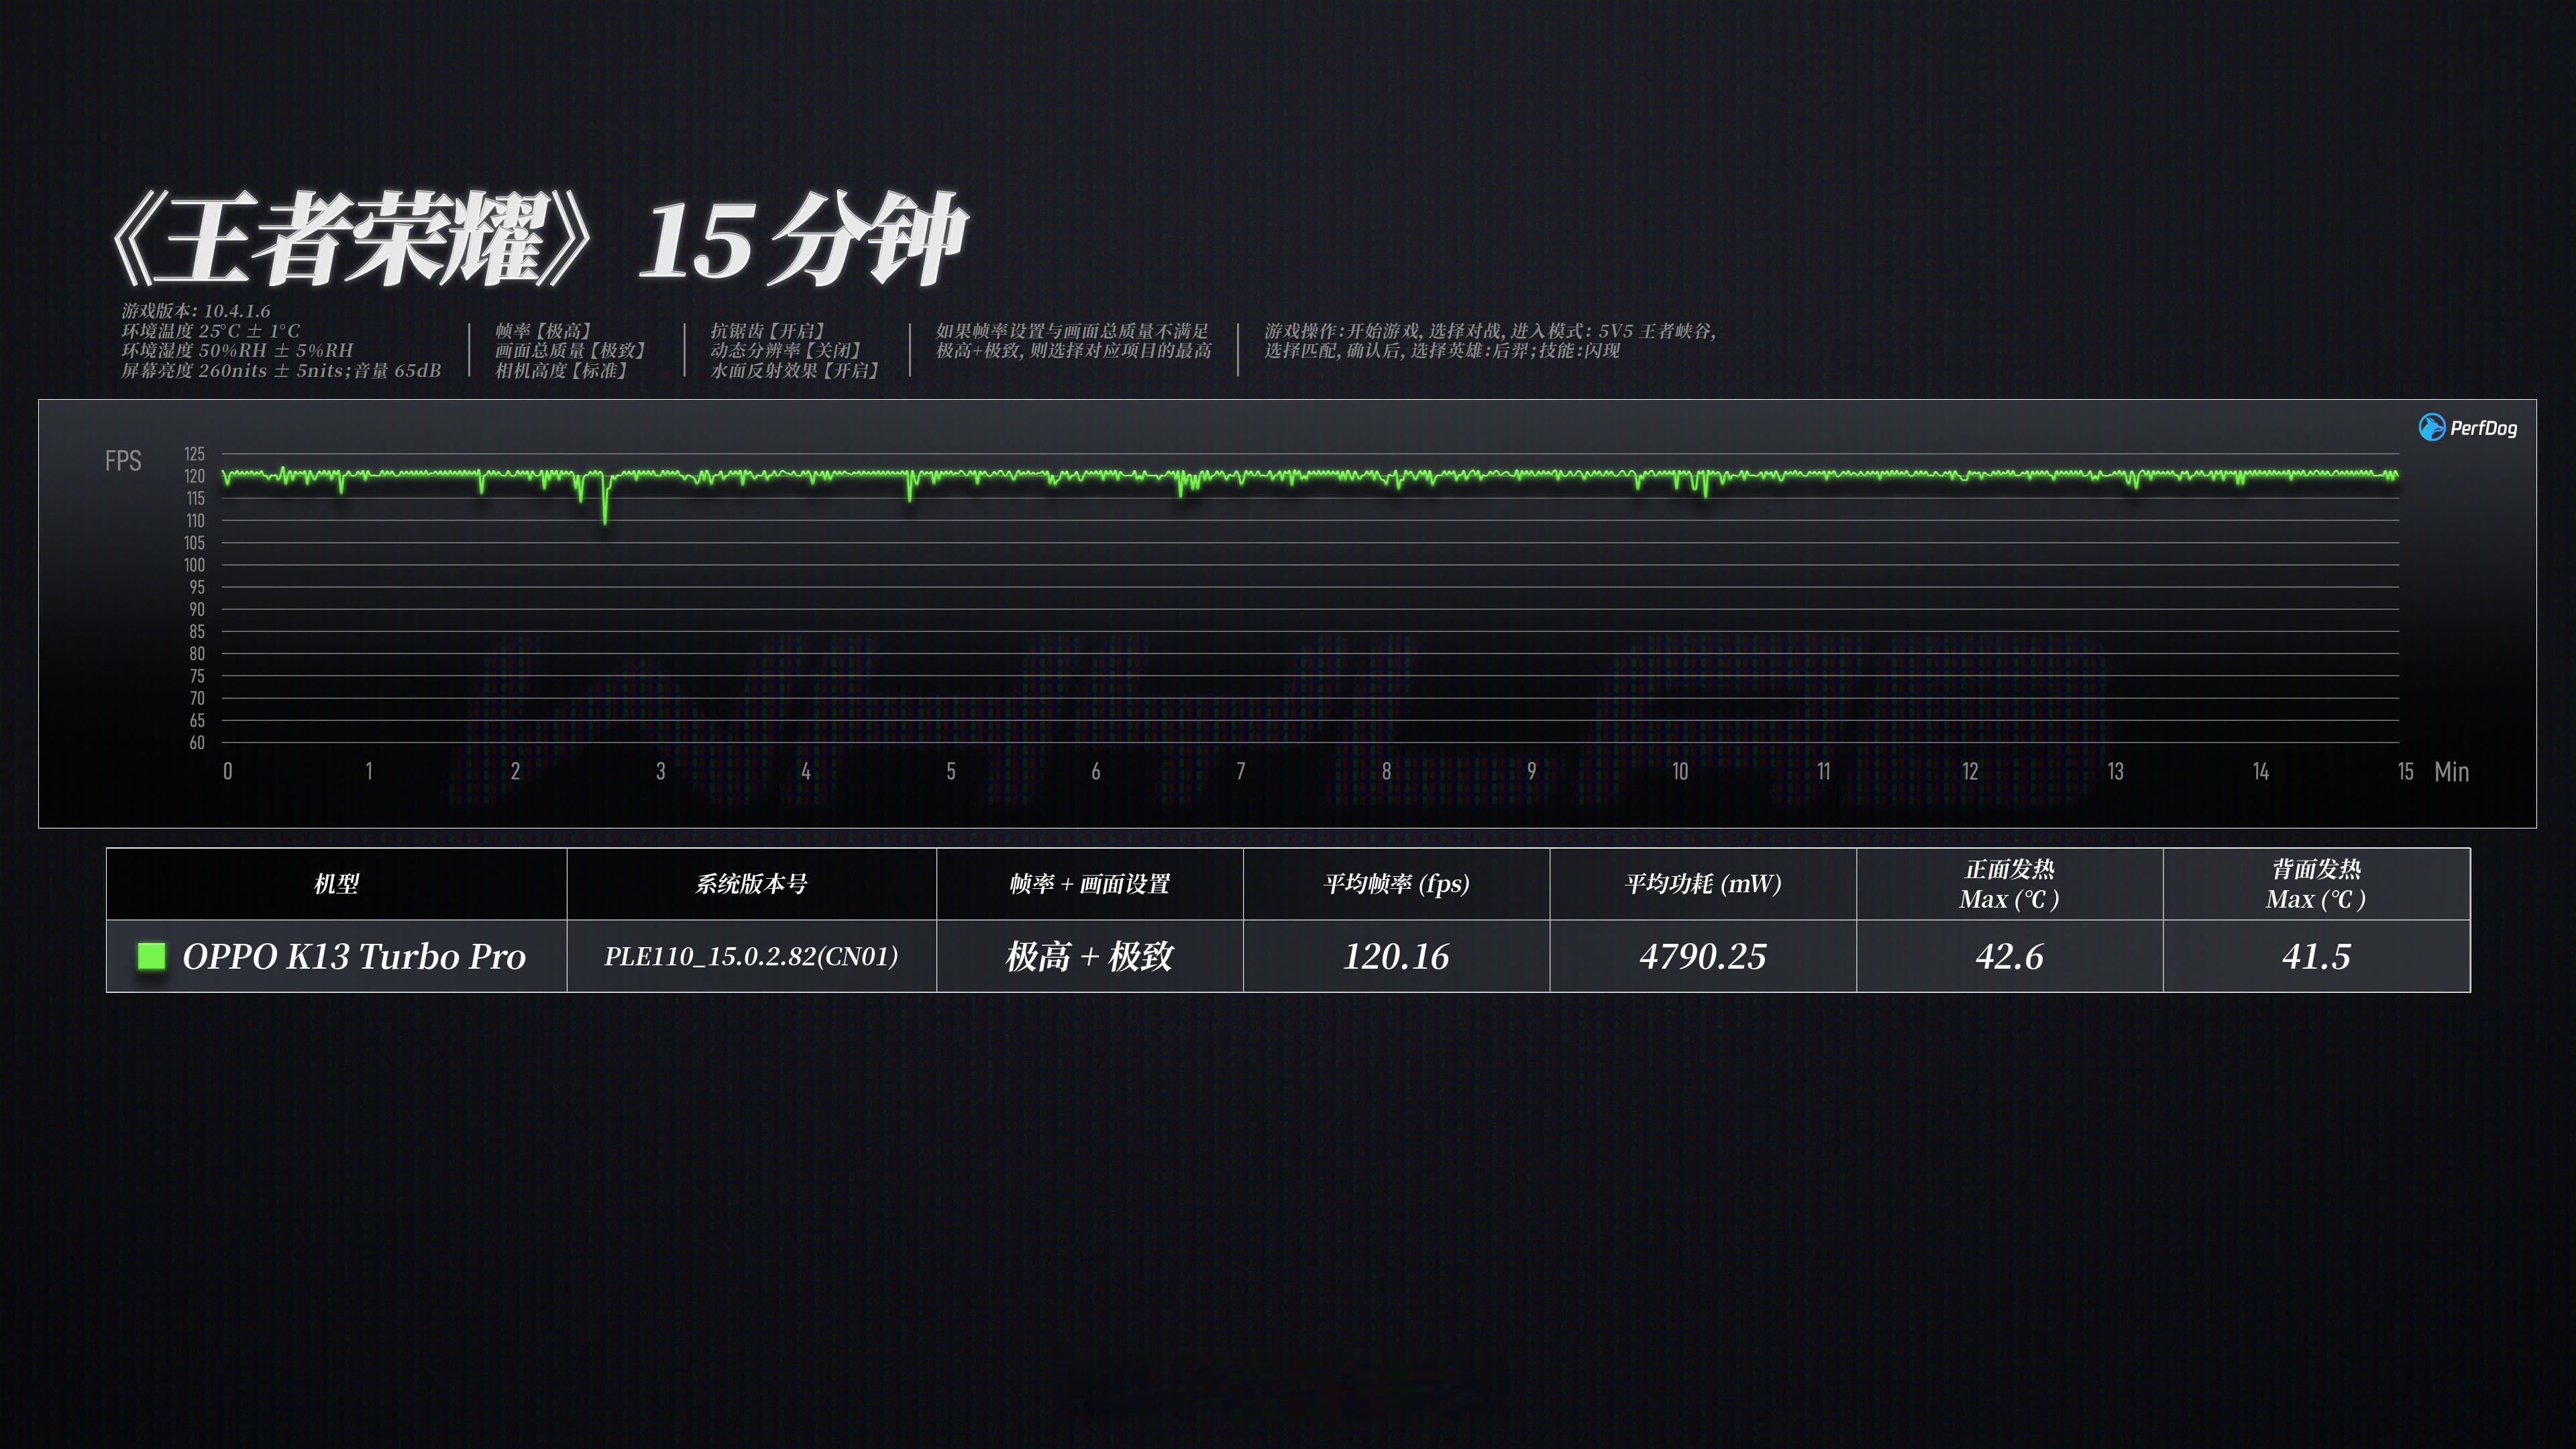Click the 3 minute mark on time axis
This screenshot has width=2576, height=1449.
pos(660,771)
